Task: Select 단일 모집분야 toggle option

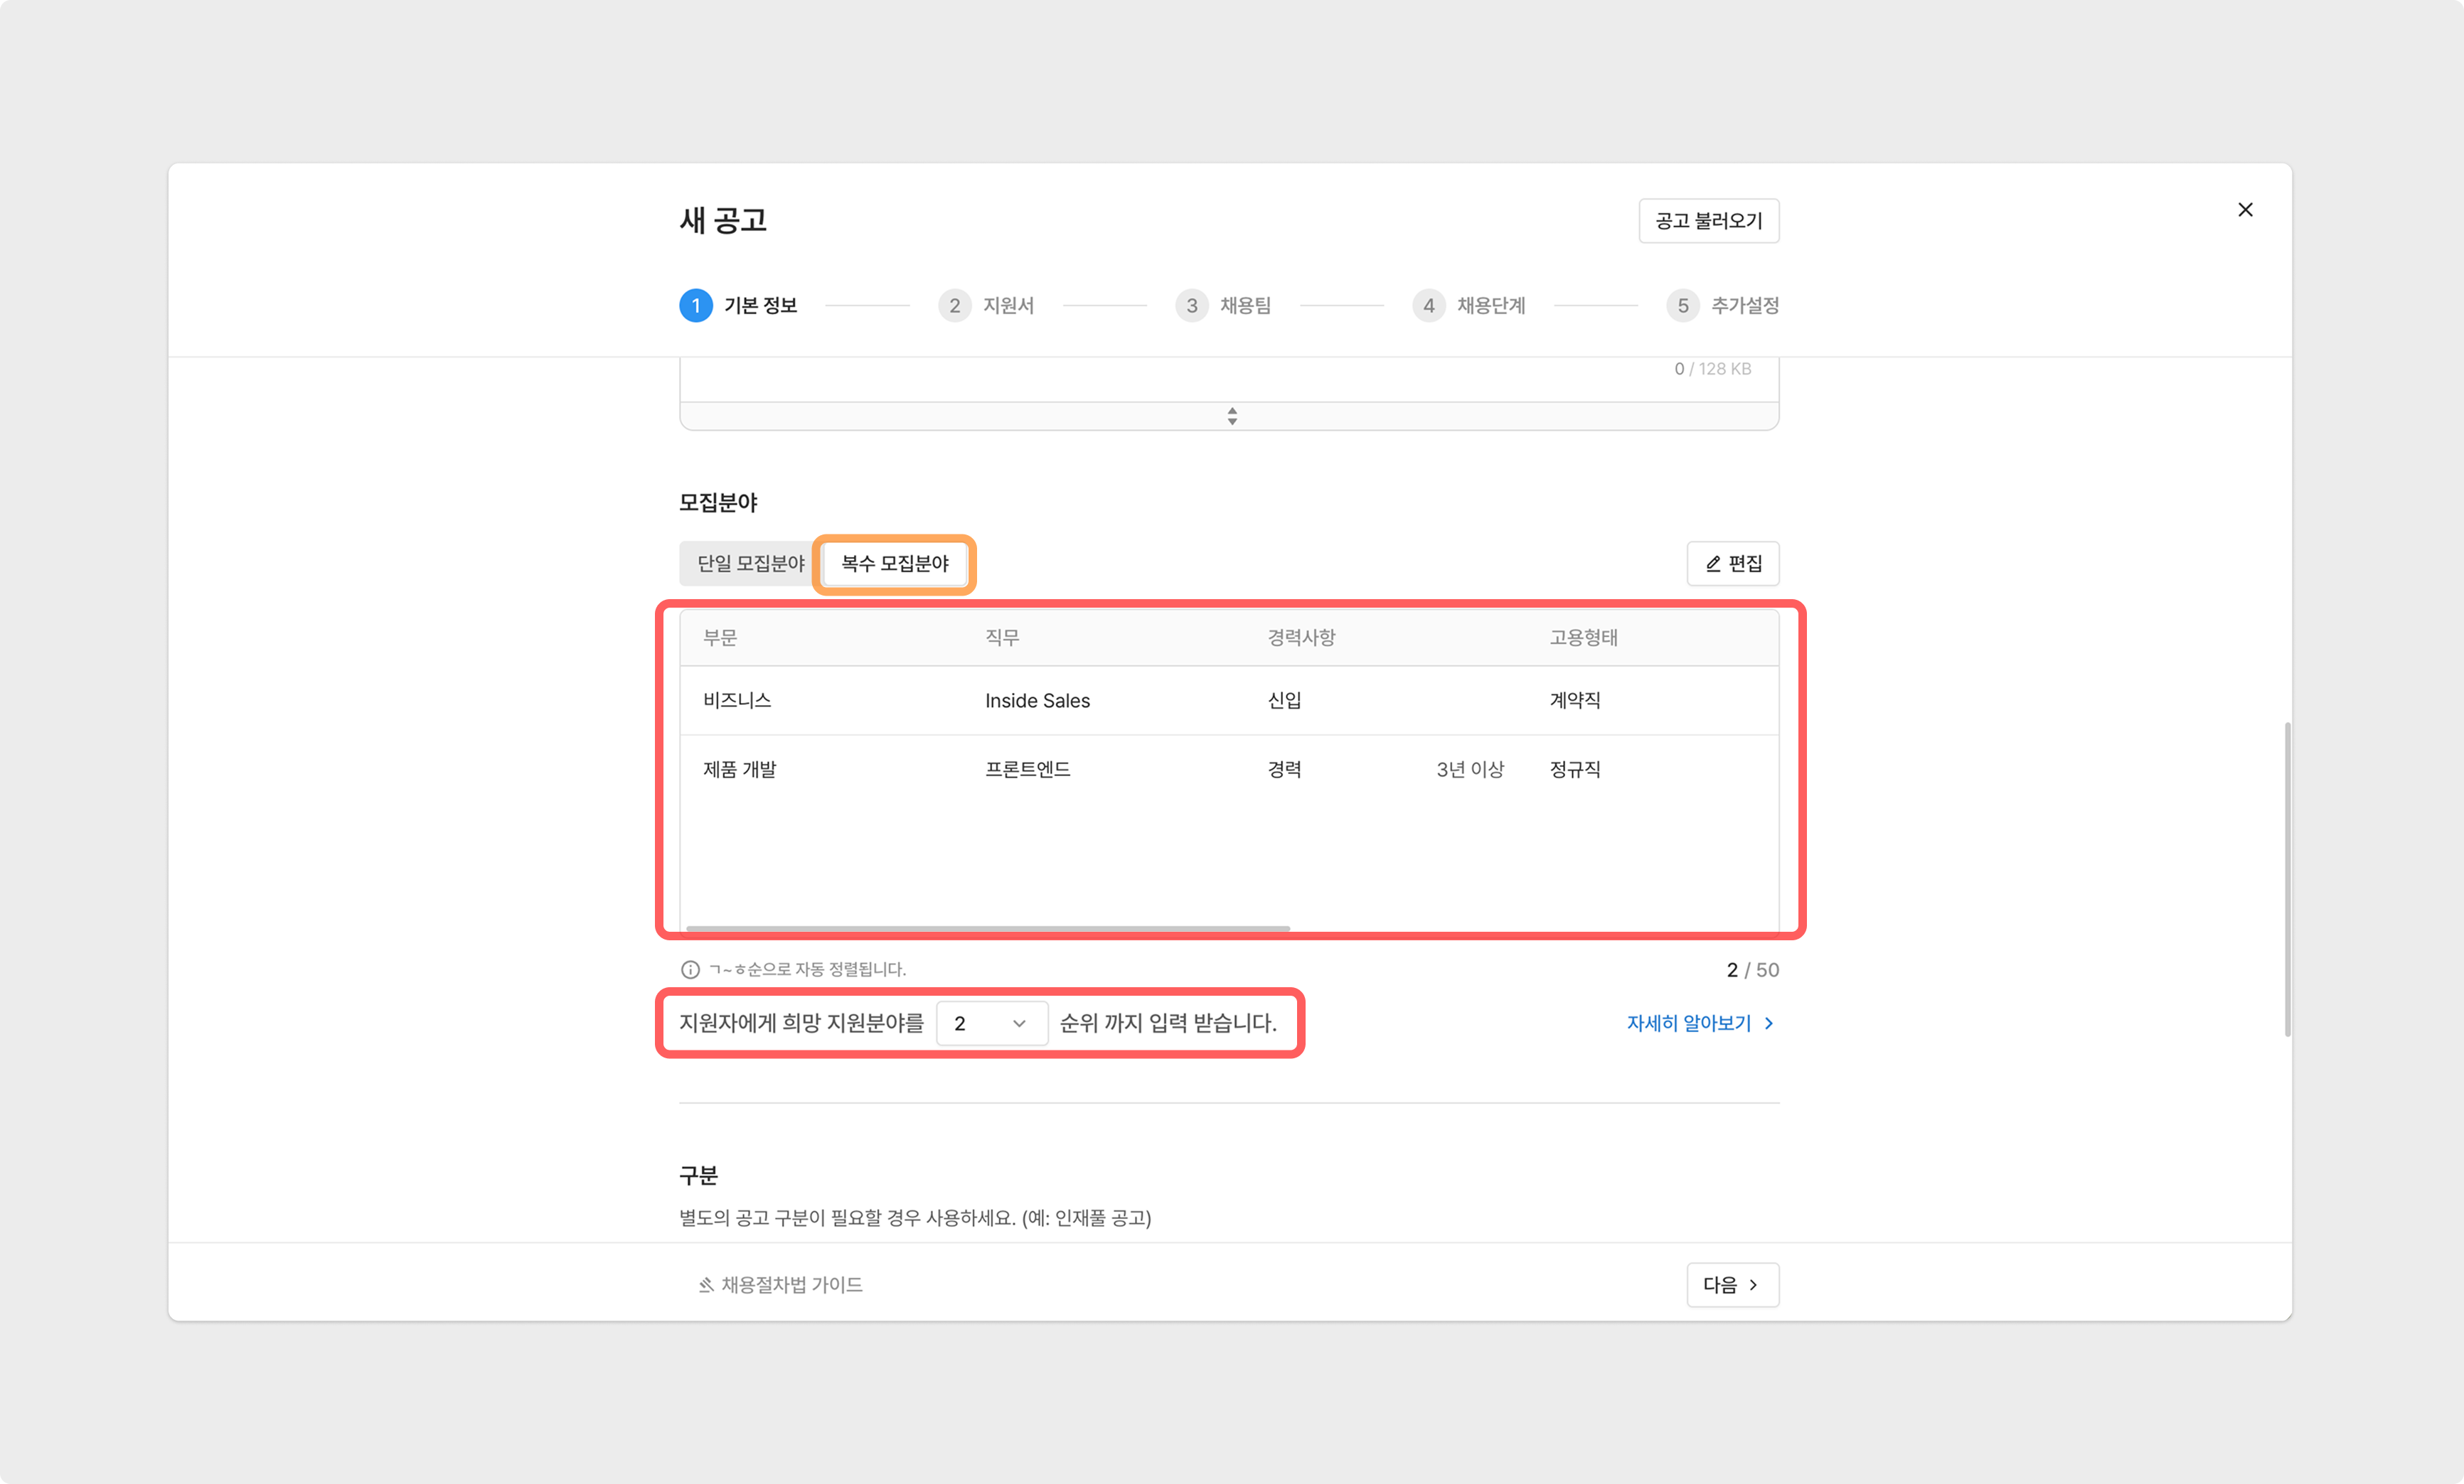Action: pos(750,564)
